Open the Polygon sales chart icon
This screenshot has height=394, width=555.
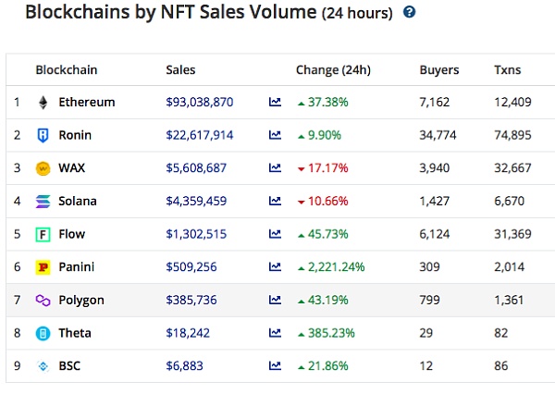coord(275,300)
